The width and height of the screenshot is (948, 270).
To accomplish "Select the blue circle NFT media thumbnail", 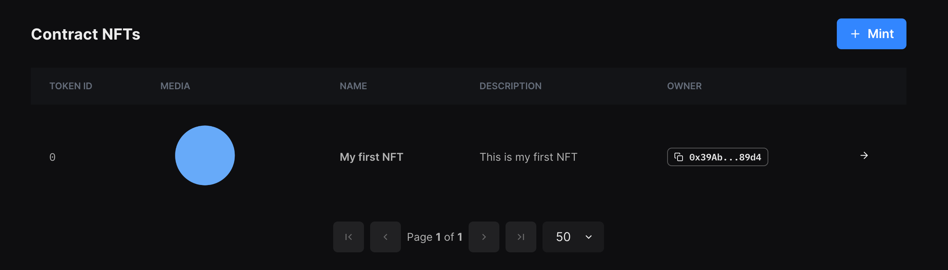I will (x=205, y=155).
